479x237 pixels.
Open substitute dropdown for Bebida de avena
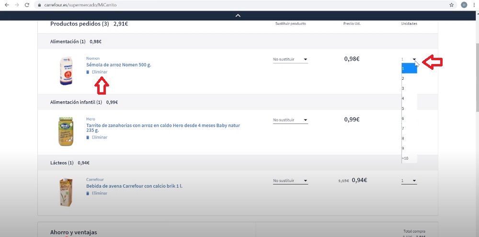point(290,181)
